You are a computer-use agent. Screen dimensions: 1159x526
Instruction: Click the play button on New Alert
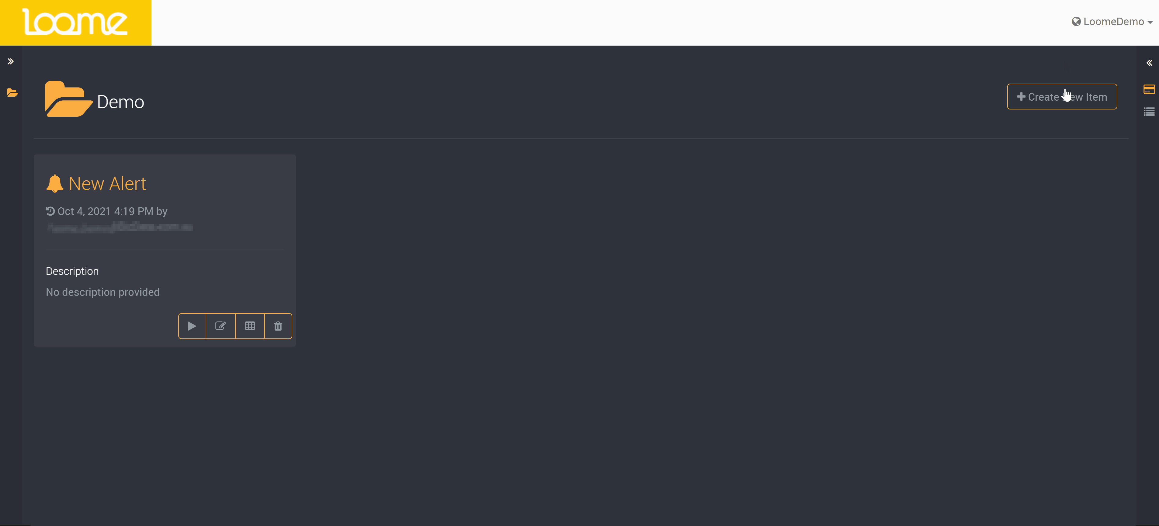[191, 326]
